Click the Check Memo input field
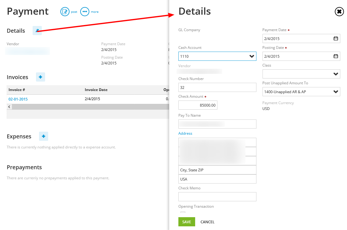Image resolution: width=347 pixels, height=230 pixels. 217,197
